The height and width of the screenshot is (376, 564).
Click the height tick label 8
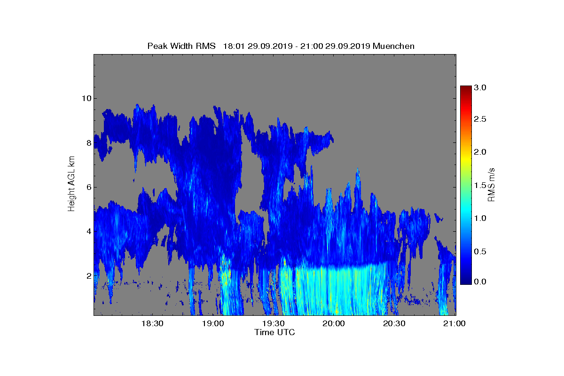click(88, 142)
